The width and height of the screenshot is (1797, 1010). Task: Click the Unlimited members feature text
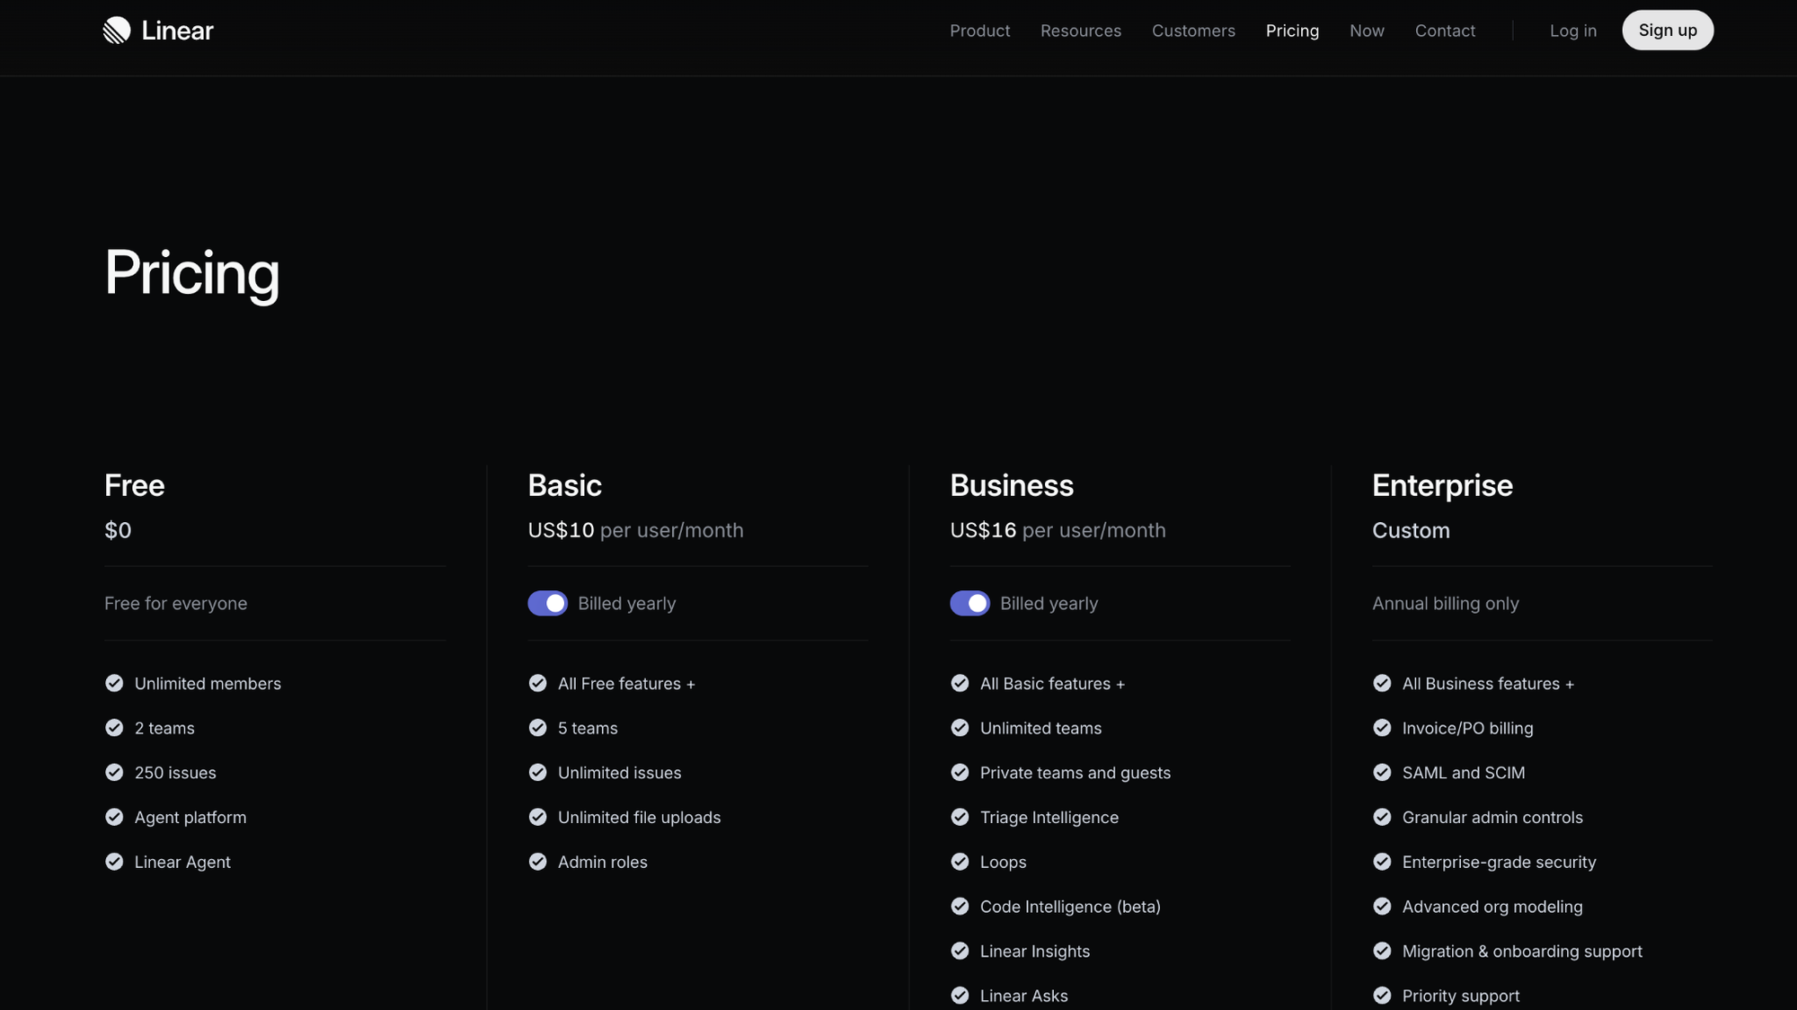coord(208,683)
